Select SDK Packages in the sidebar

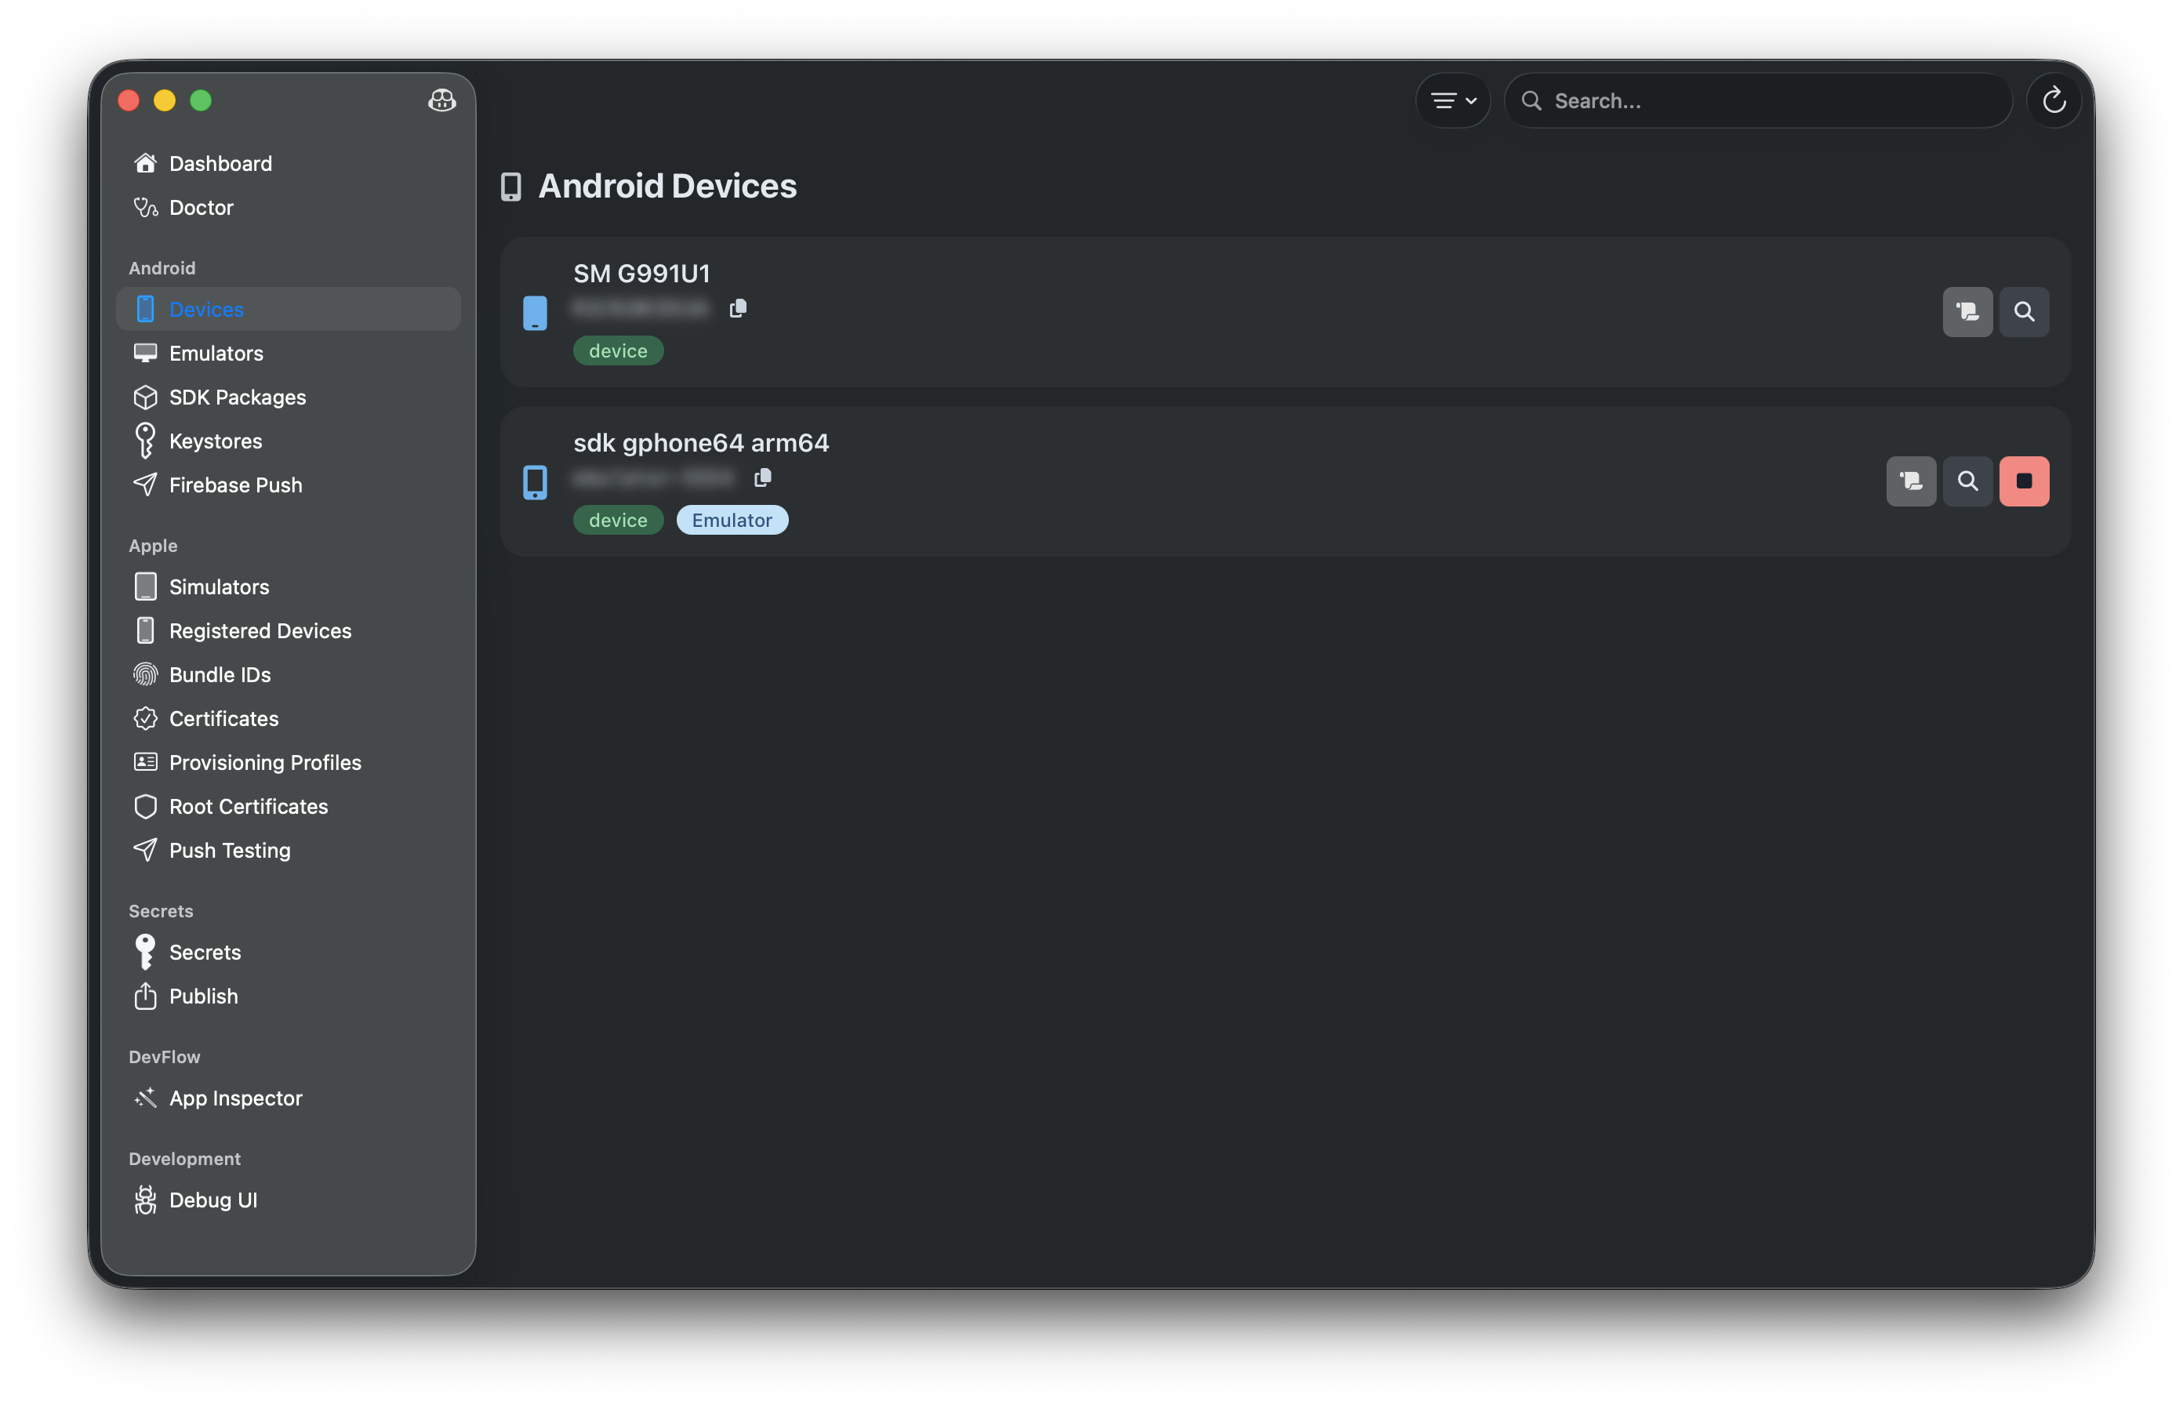(x=237, y=397)
